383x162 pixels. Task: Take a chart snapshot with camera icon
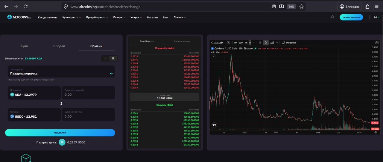[377, 43]
